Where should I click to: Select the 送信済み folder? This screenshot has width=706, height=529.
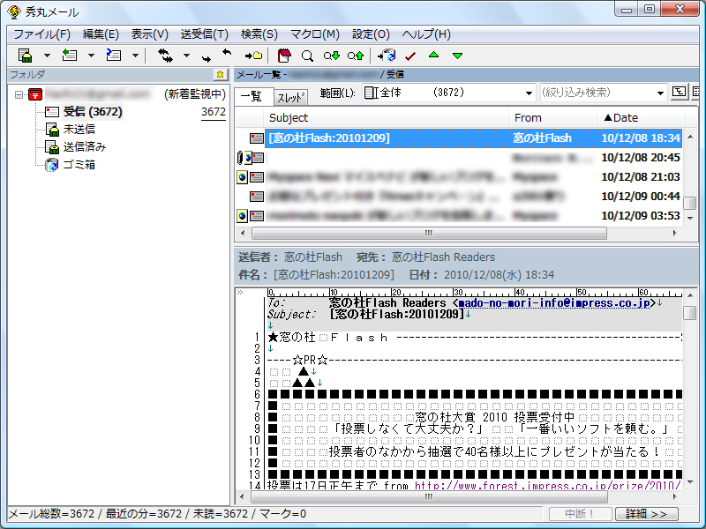tap(84, 146)
